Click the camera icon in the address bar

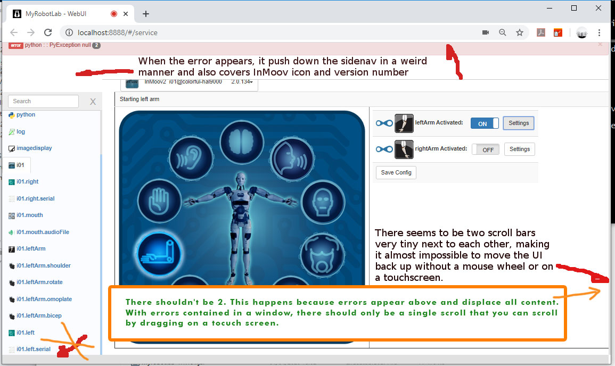pos(486,32)
